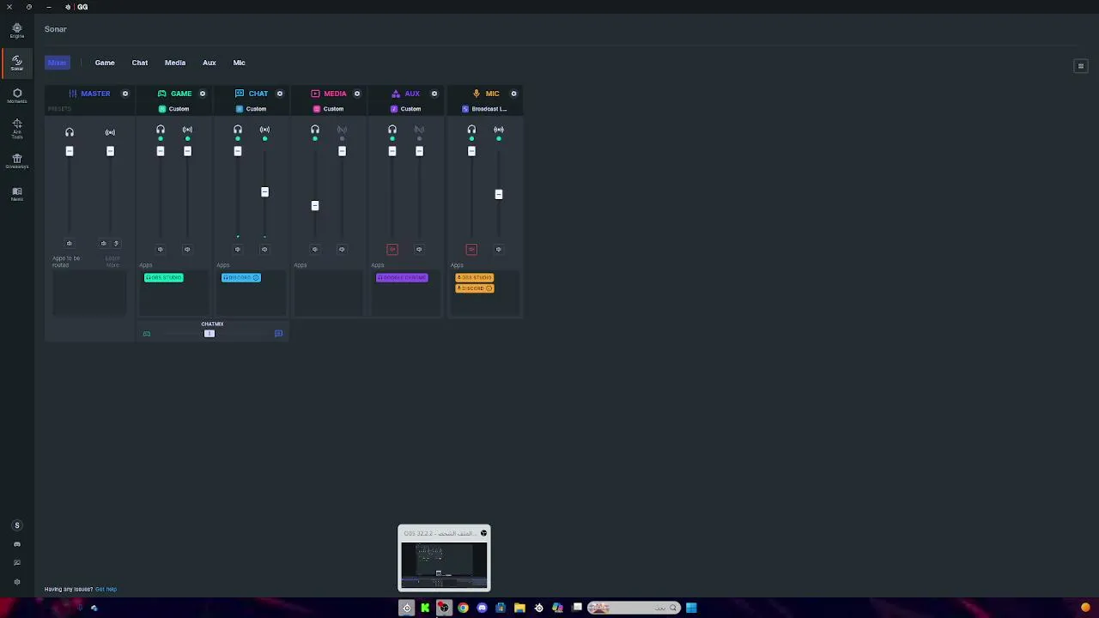1099x618 pixels.
Task: Open GAME preset Custom dropdown
Action: [173, 109]
